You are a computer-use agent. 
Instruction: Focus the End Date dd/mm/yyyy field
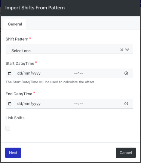pos(29,104)
